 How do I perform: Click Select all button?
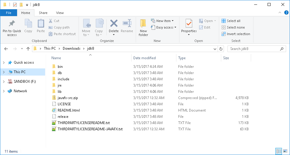pyautogui.click(x=231, y=21)
